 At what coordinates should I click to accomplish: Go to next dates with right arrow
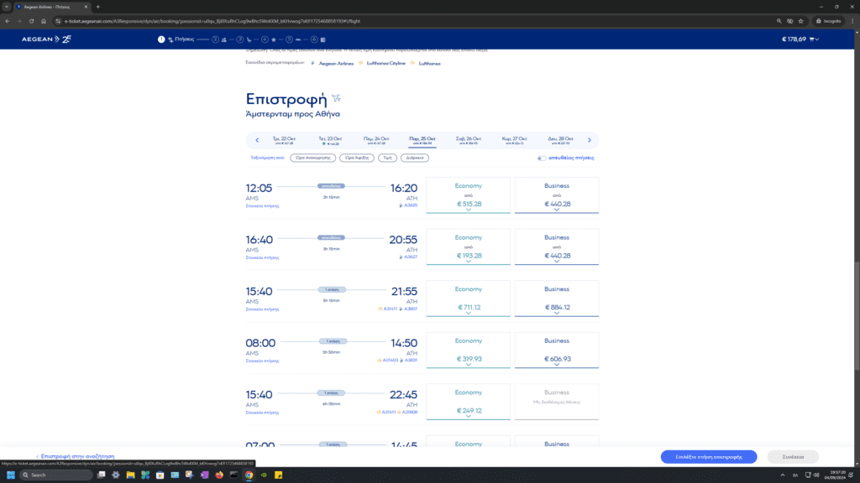(590, 140)
